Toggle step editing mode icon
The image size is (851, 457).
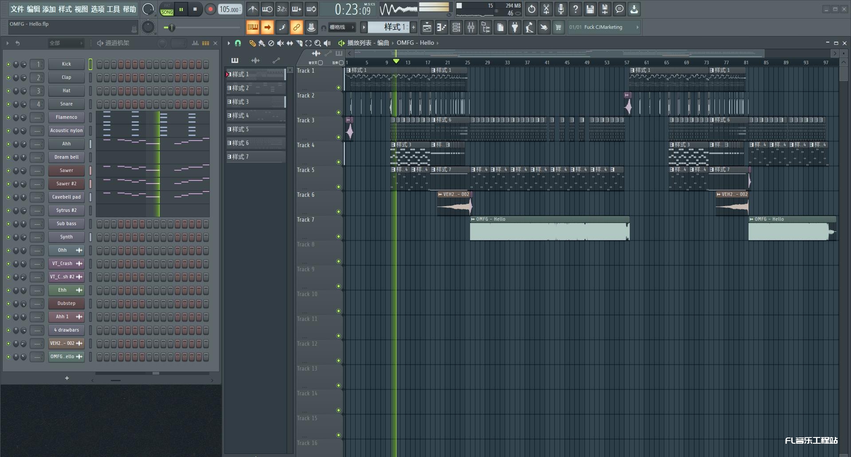282,27
